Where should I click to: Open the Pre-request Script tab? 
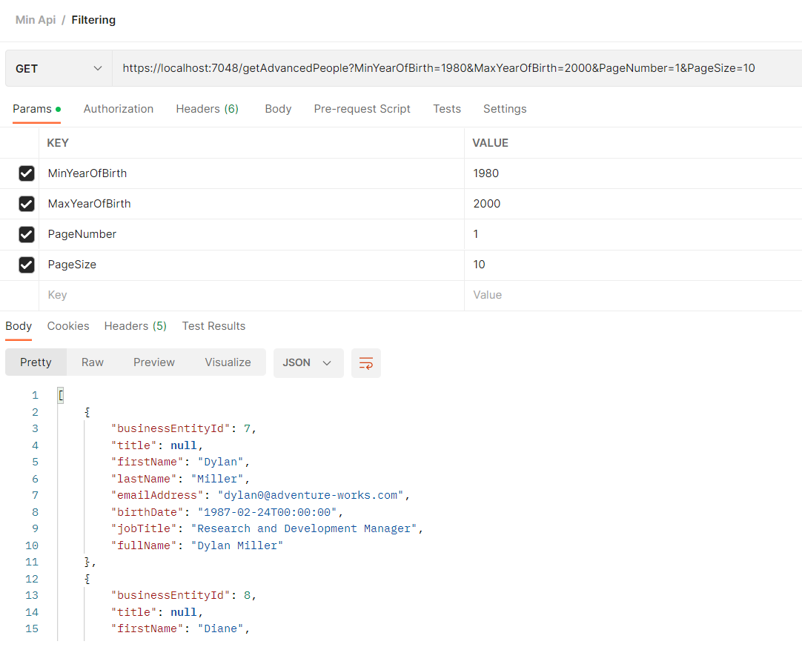click(x=362, y=109)
